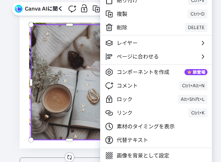Open 代替テキスト option

[x=156, y=140]
